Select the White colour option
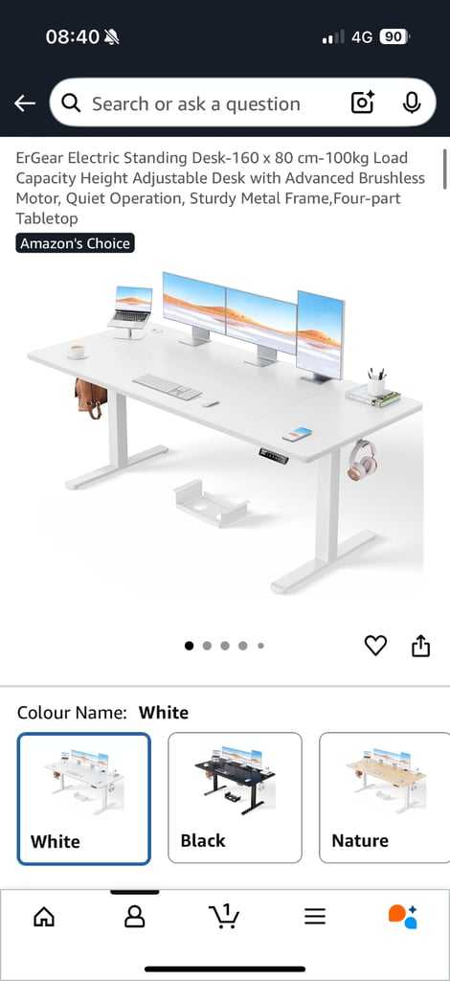Viewport: 450px width, 981px height. coord(83,798)
